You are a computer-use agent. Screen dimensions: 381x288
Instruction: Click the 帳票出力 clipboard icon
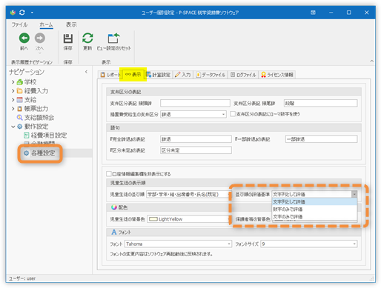[20, 109]
